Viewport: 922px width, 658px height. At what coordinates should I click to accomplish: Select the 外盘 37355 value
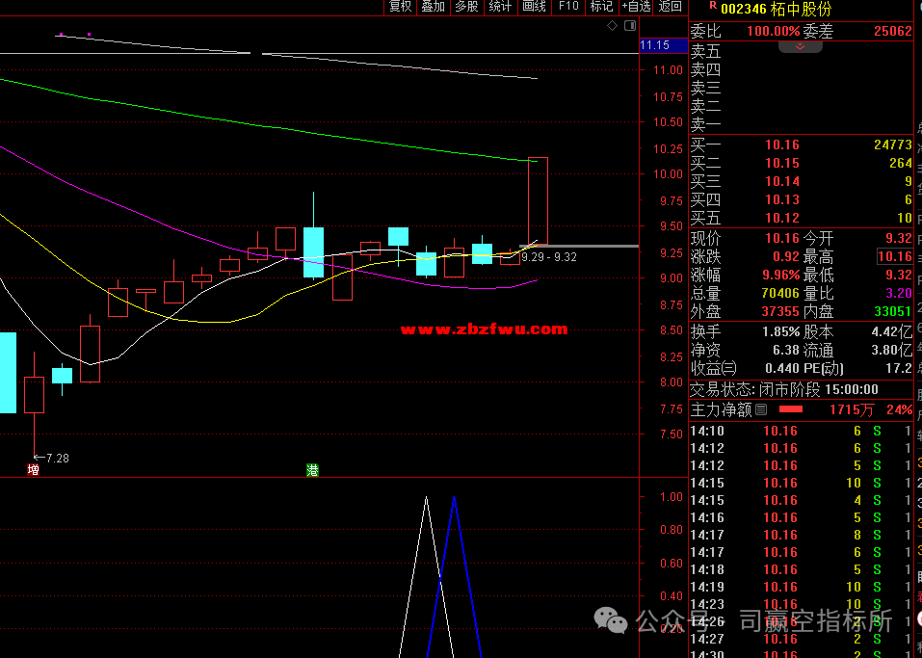pyautogui.click(x=780, y=311)
